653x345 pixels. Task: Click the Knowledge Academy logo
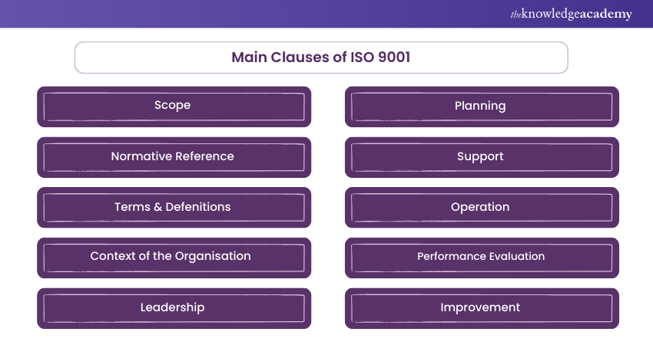coord(571,14)
